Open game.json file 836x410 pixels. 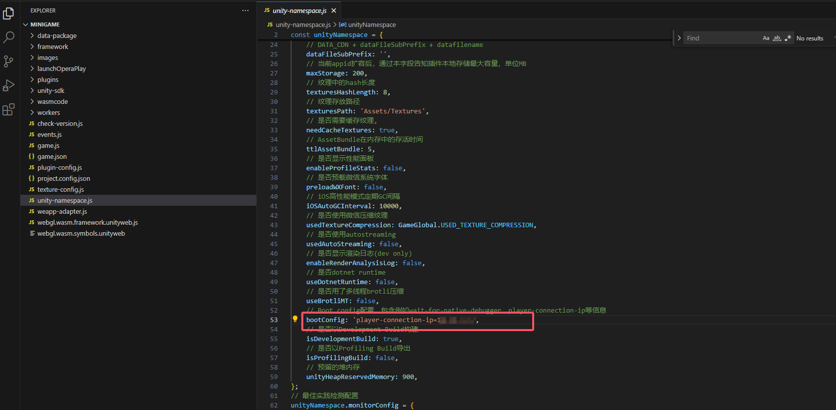(138, 156)
